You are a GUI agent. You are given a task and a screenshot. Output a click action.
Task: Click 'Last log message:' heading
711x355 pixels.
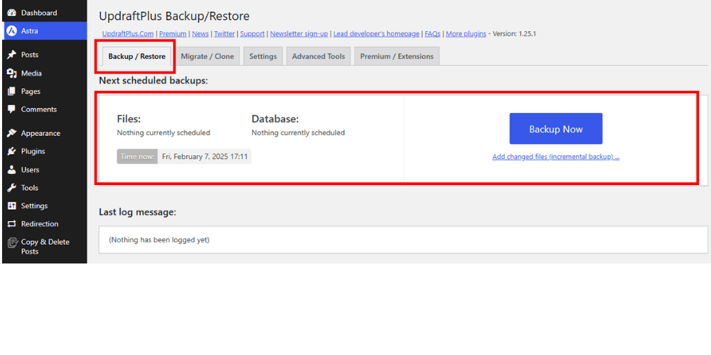(x=137, y=211)
